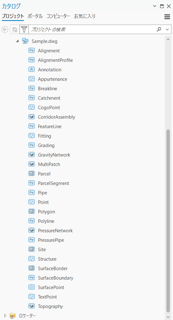
Task: Select the GravityNetwork item
Action: pos(54,155)
